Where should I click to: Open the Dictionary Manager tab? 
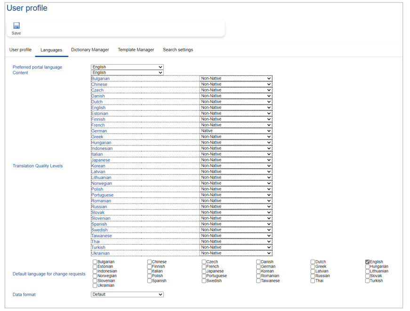[90, 49]
